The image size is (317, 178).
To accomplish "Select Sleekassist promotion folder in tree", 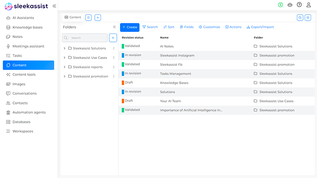I will (x=91, y=76).
